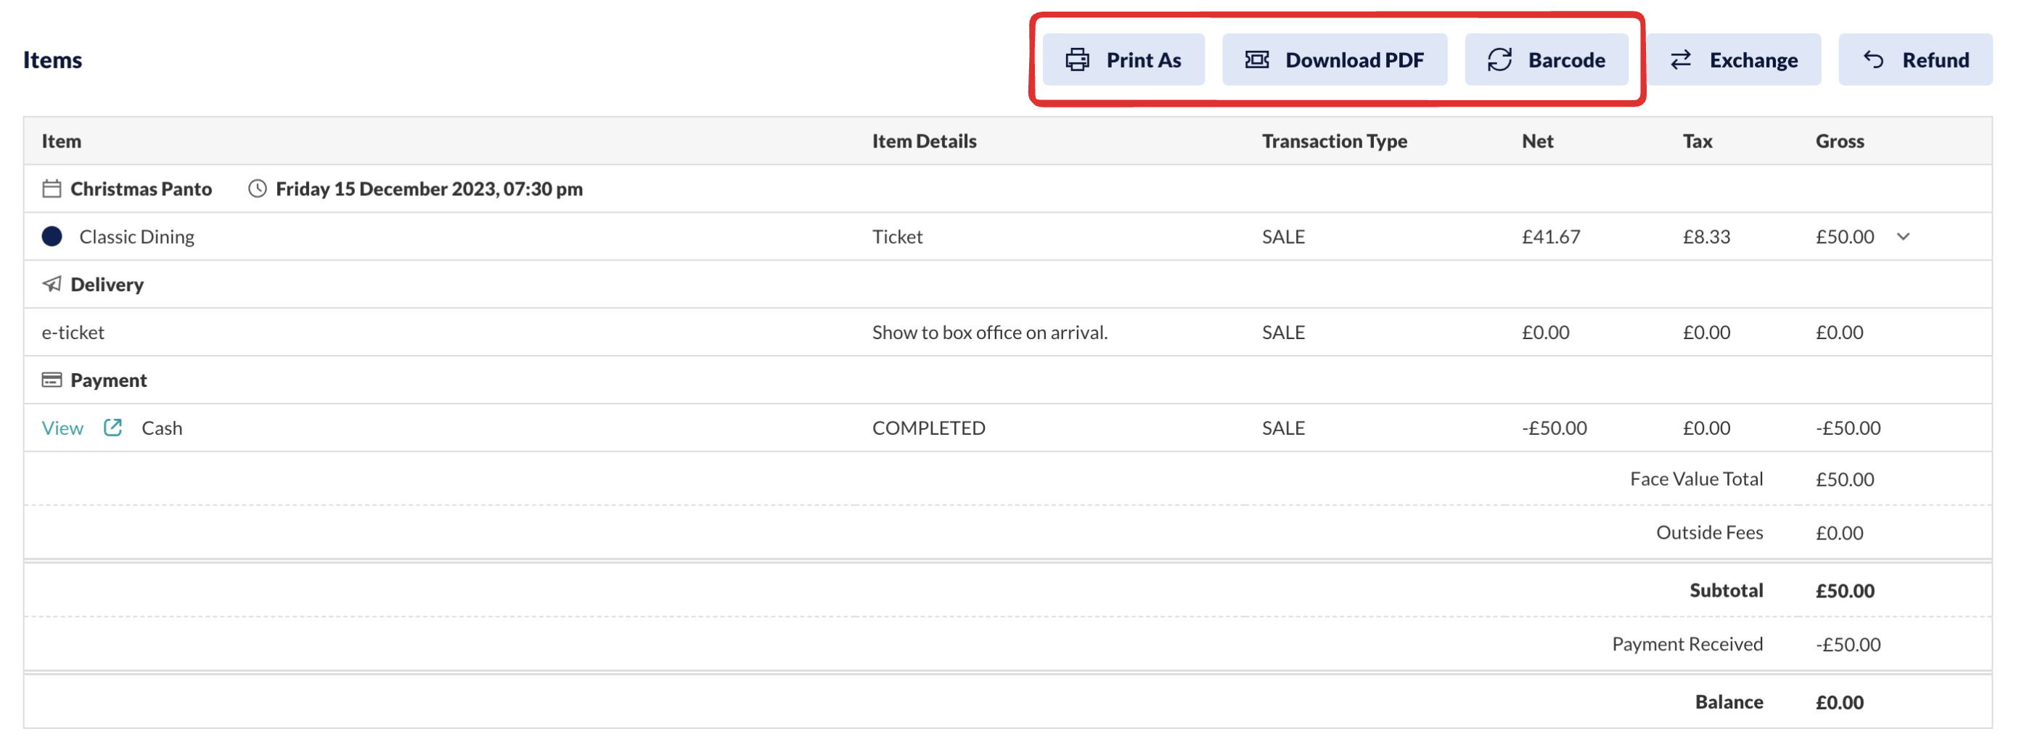The image size is (2019, 755).
Task: Click the Item column header
Action: pyautogui.click(x=61, y=141)
